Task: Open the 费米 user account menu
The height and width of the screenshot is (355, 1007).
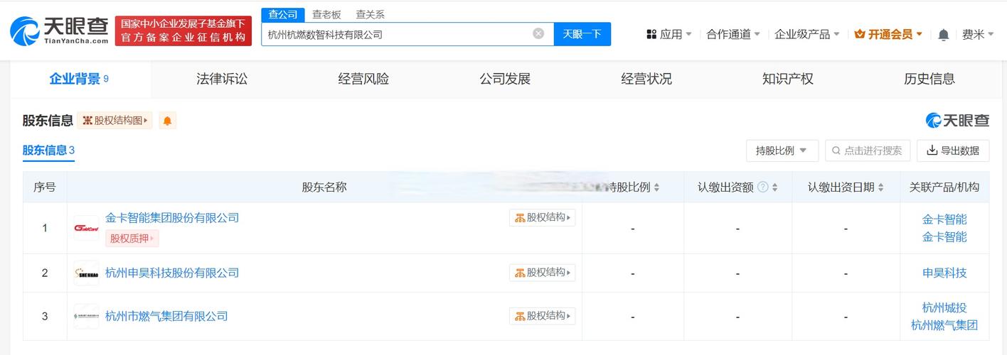Action: click(x=978, y=34)
